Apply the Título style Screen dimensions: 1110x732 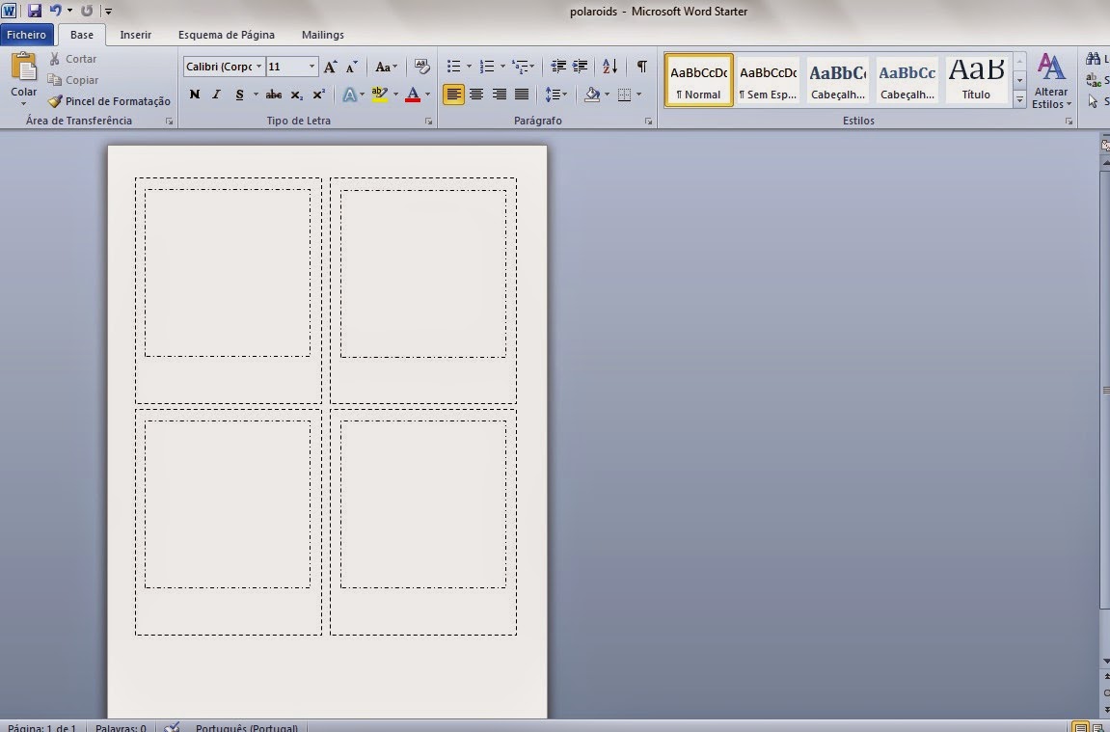976,80
